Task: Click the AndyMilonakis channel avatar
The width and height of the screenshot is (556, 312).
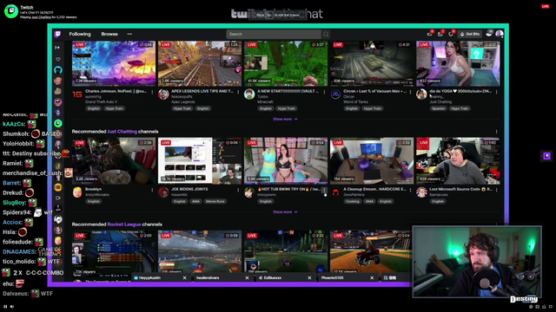Action: click(77, 192)
